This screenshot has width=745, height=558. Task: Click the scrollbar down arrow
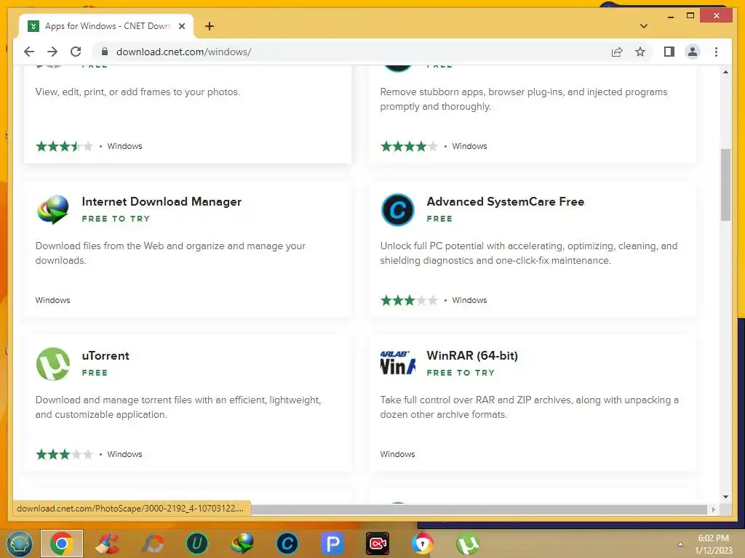pos(725,497)
